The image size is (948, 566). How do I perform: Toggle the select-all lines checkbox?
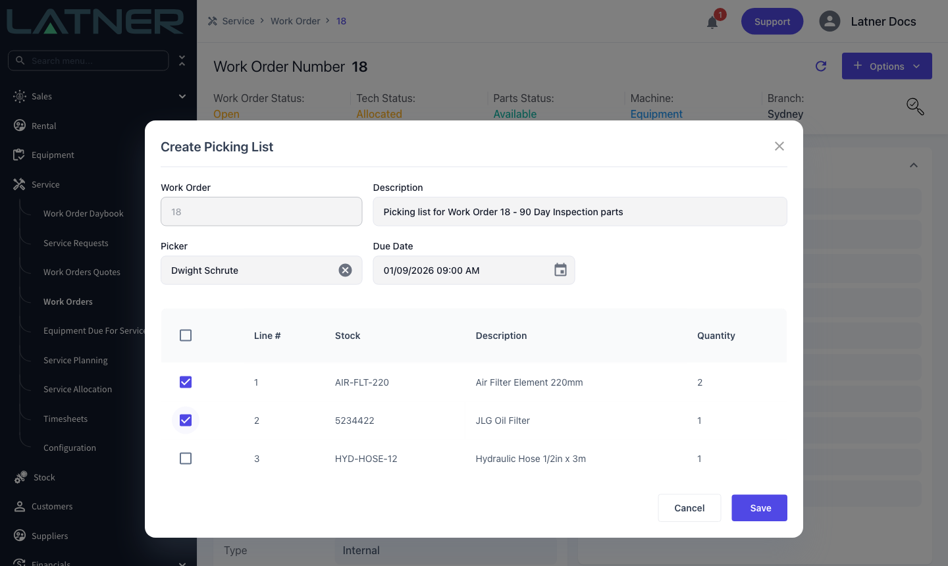point(186,336)
